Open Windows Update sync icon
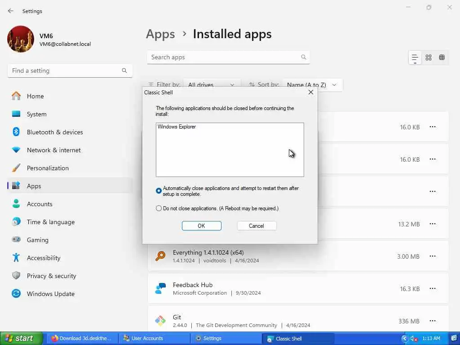Screen dimensions: 460x345 16,294
